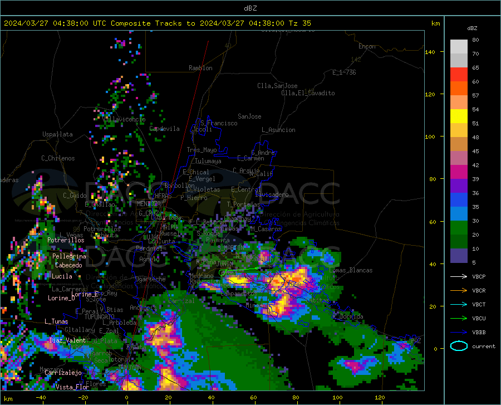Image resolution: width=501 pixels, height=405 pixels.
Task: Click the white 'Lorine_O' label
Action: (61, 298)
